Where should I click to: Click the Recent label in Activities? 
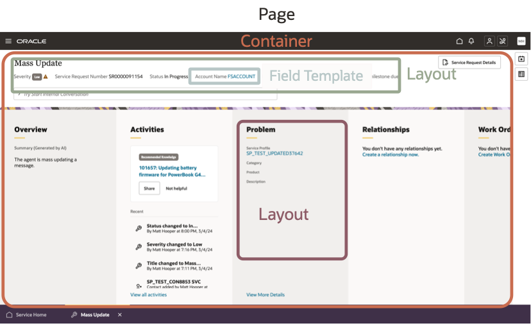[137, 212]
